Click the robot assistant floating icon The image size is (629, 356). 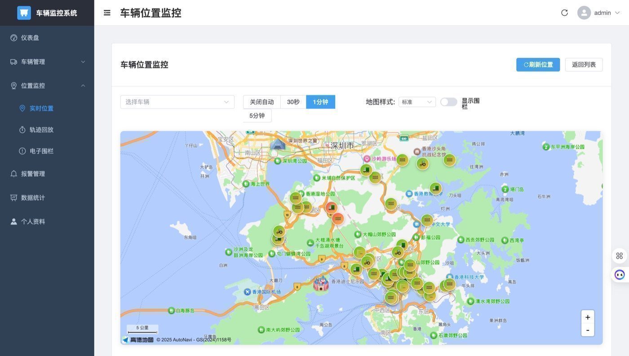click(620, 275)
